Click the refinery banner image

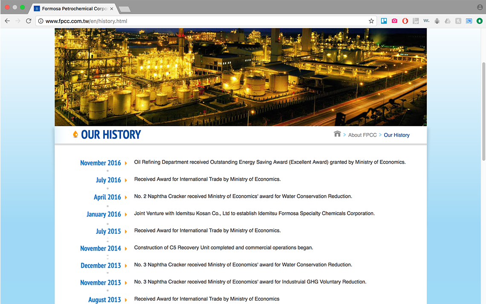point(240,77)
